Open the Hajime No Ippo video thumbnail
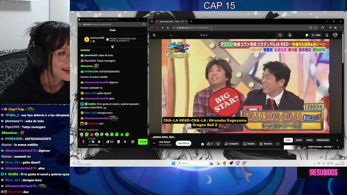 coord(295,148)
